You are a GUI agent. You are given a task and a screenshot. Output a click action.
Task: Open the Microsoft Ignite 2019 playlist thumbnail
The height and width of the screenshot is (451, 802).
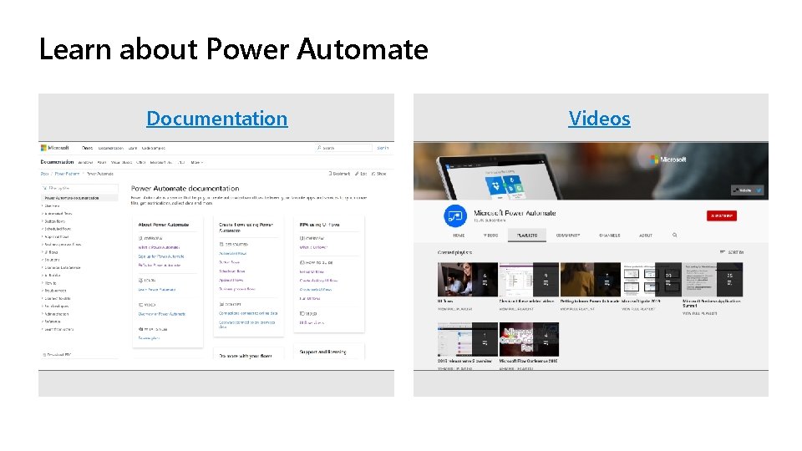point(651,280)
